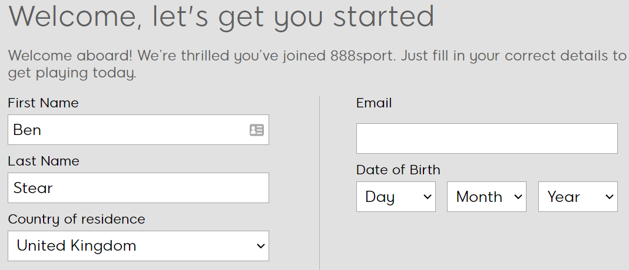Screen dimensions: 629x270
Task: Focus the First Name field containing Ben
Action: pos(138,130)
